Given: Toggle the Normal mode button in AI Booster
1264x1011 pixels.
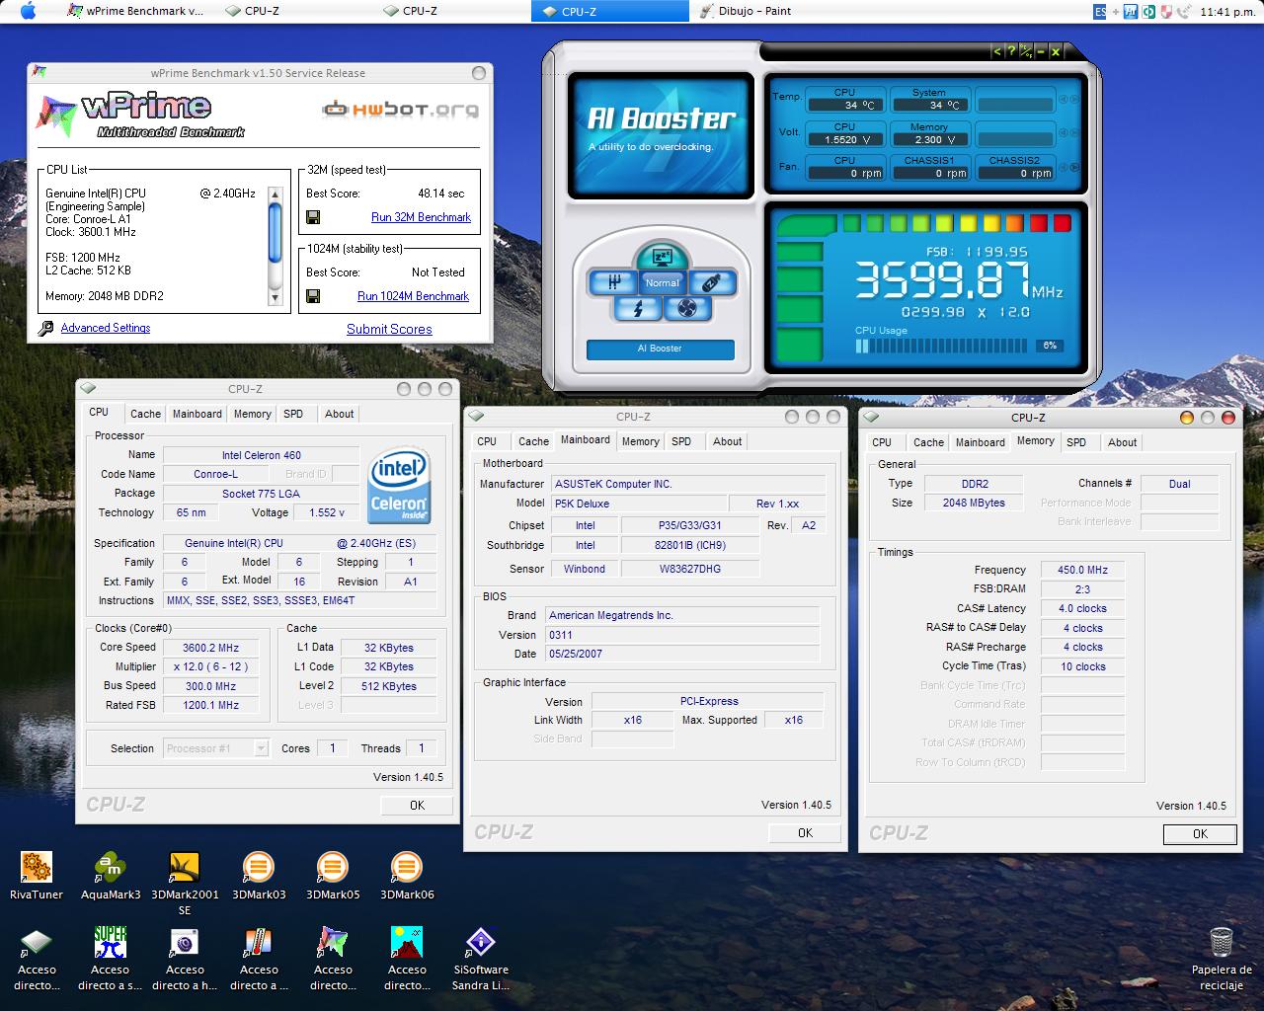Looking at the screenshot, I should [x=662, y=282].
